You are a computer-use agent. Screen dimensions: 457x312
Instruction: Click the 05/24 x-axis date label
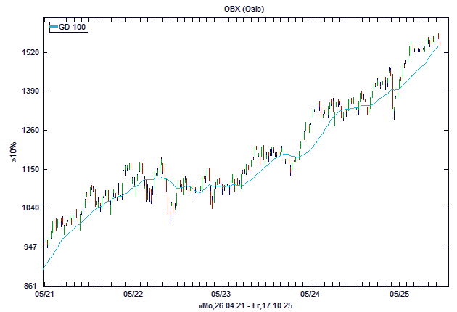pyautogui.click(x=310, y=295)
